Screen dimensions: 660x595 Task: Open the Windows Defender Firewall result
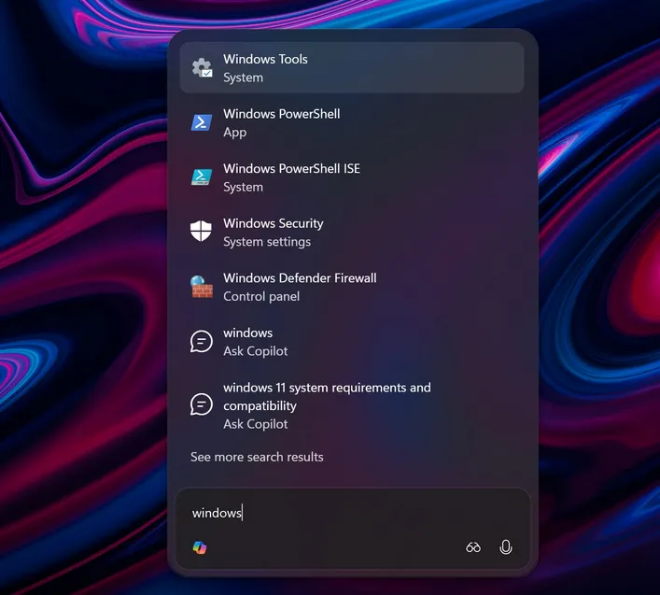click(352, 287)
